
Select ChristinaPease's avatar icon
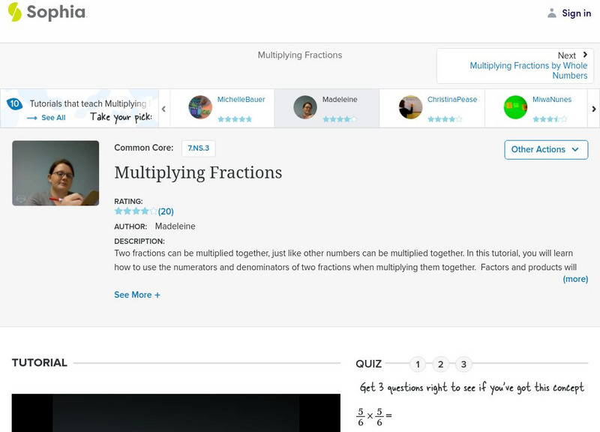[x=410, y=107]
